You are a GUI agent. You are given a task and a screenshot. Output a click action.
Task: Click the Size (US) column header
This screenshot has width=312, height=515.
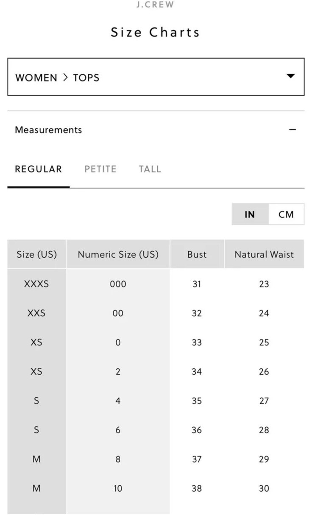point(37,254)
